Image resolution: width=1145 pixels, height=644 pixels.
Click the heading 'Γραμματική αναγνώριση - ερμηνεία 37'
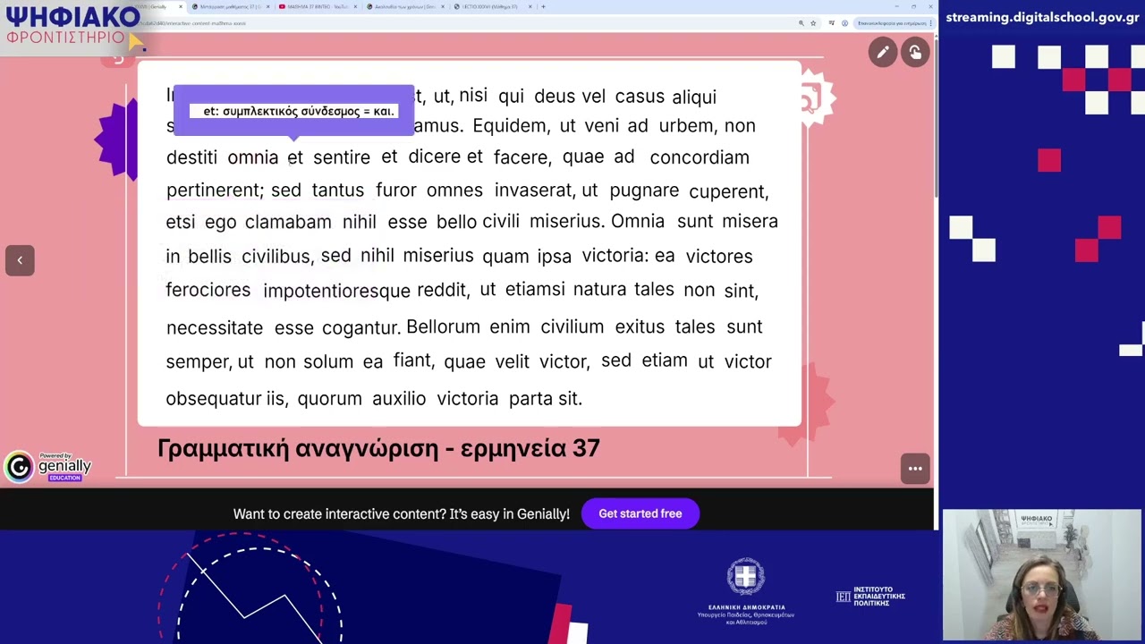tap(378, 448)
